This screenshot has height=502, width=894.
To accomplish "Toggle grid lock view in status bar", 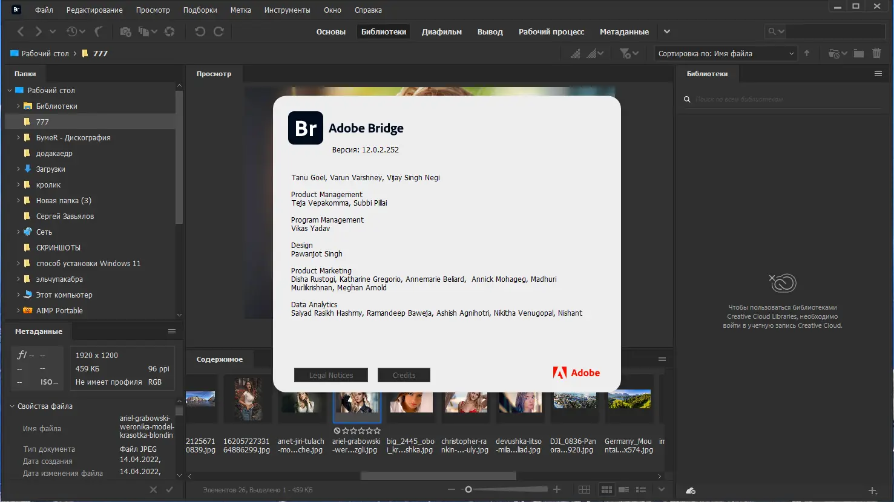I will pyautogui.click(x=584, y=489).
